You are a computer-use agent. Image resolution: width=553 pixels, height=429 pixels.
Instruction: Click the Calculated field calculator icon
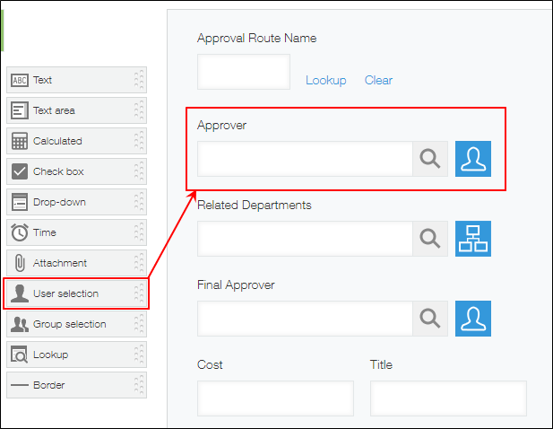click(19, 141)
